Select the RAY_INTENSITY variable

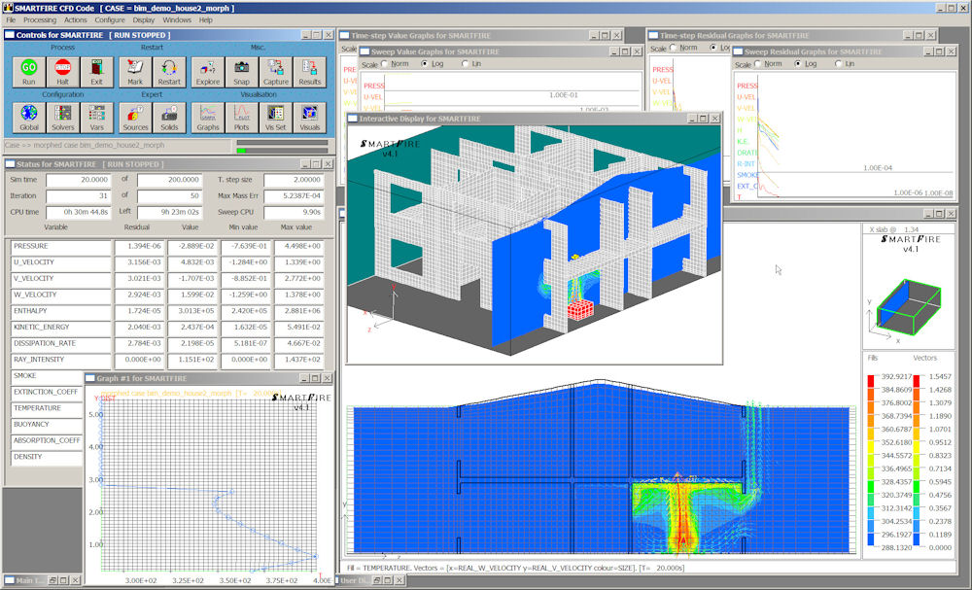60,360
